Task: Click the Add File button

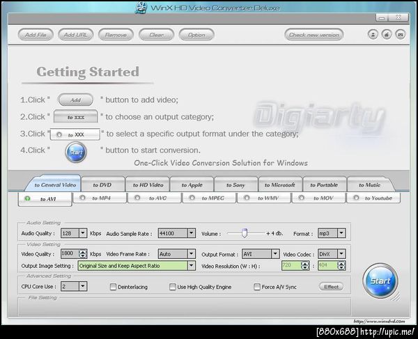Action: pos(36,35)
